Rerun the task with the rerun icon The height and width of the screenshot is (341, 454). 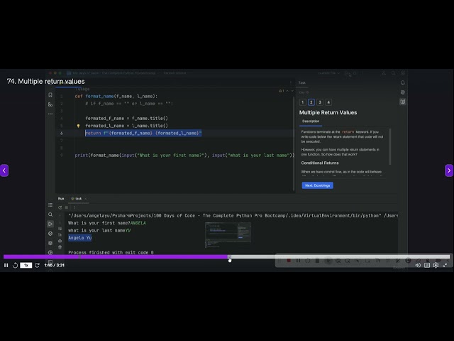[60, 207]
